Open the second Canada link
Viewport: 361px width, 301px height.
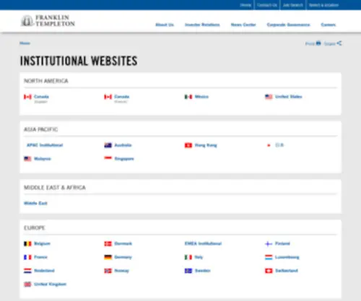coord(122,97)
